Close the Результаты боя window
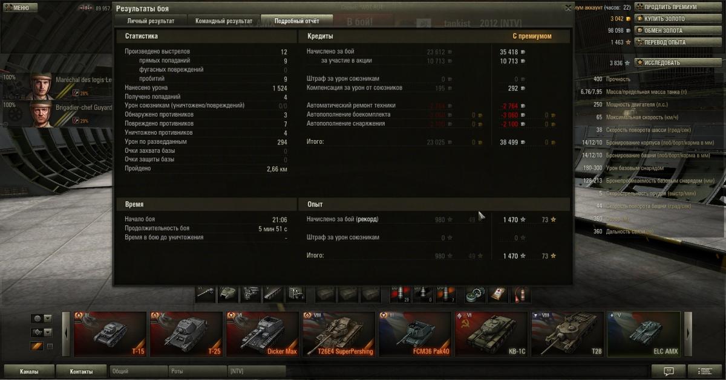Screen dimensions: 726x380 (567, 8)
